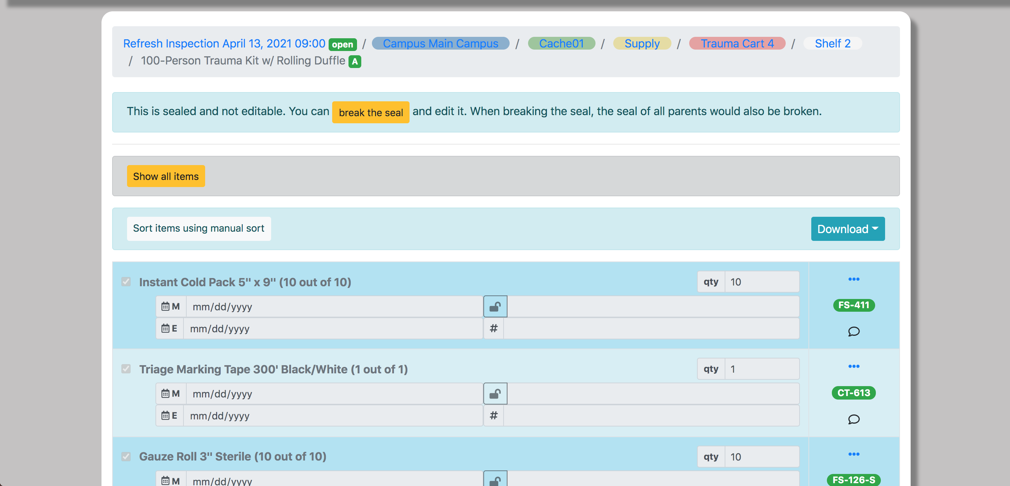Click Triage Marking Tape expiration date field
1010x486 pixels.
(x=333, y=416)
